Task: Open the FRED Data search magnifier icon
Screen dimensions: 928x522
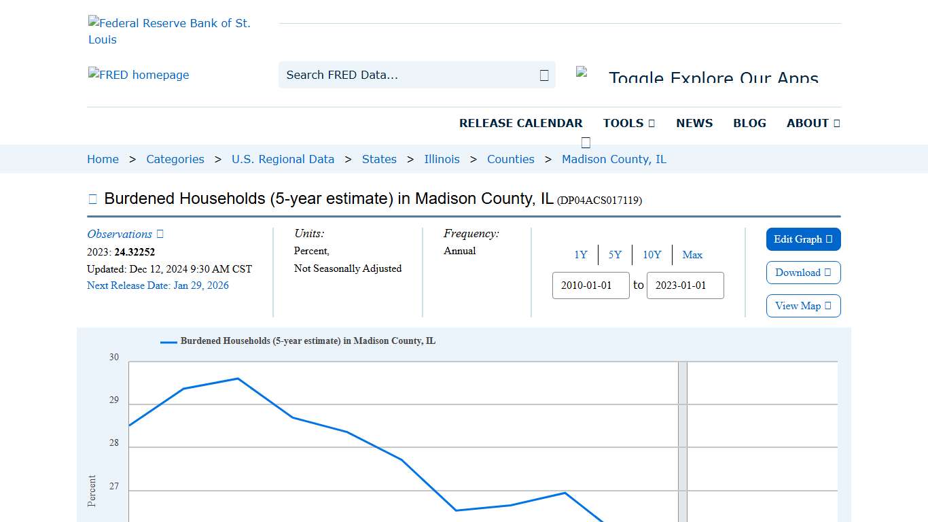Action: (x=543, y=75)
